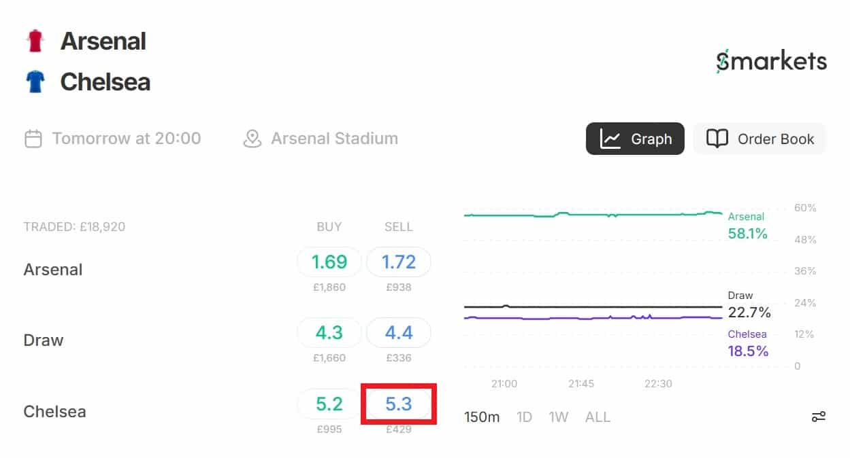Click the location pin icon

point(252,139)
